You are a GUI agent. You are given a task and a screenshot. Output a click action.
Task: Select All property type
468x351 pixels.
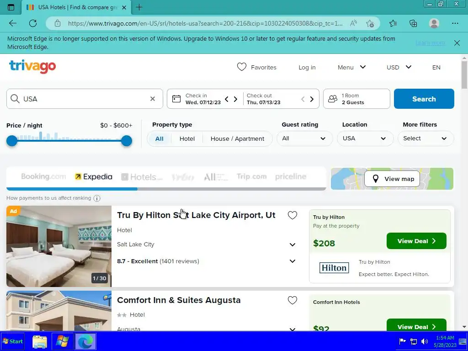coord(160,138)
